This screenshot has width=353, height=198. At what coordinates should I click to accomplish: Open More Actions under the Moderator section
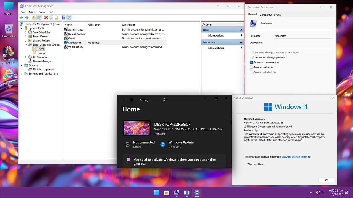click(223, 48)
